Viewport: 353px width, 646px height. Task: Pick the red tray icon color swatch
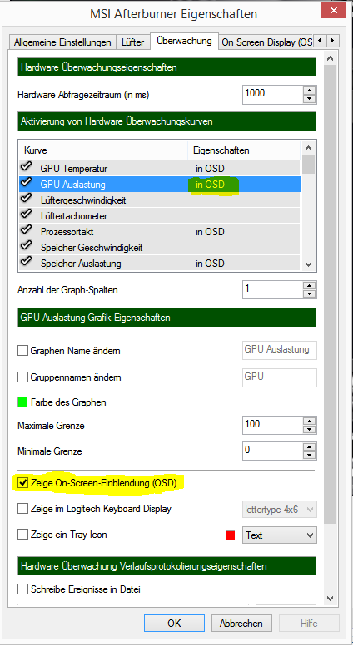(231, 535)
